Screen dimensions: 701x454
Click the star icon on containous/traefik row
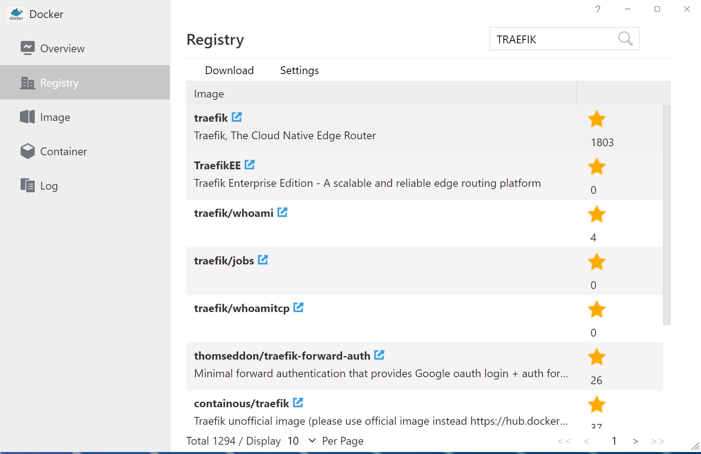[597, 404]
